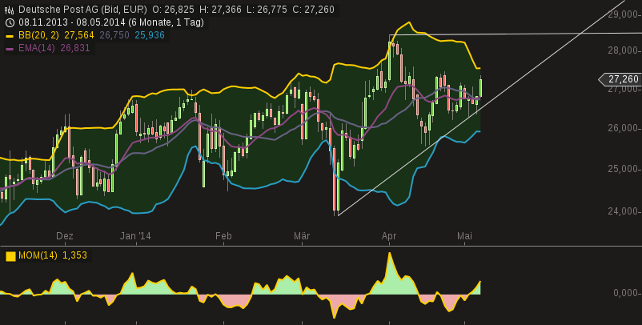Click the Apr month label on time axis

[x=389, y=236]
